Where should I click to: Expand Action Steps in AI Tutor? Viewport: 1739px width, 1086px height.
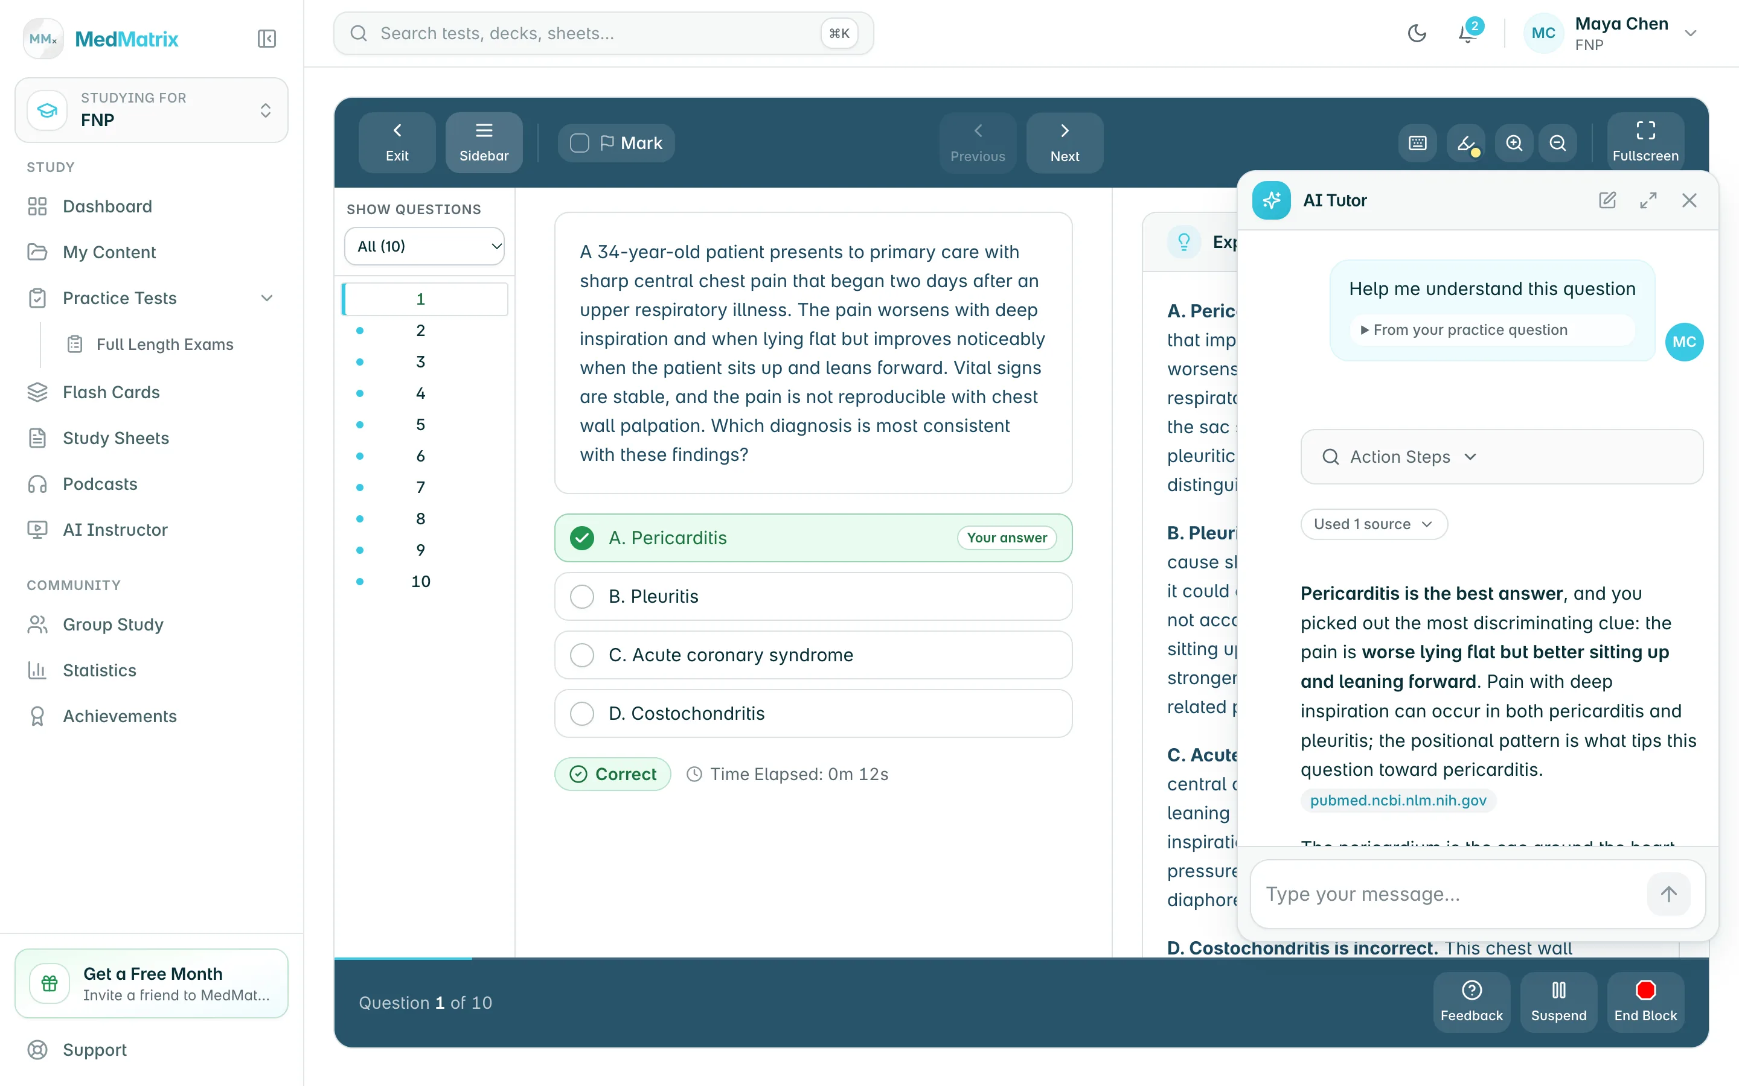point(1501,457)
